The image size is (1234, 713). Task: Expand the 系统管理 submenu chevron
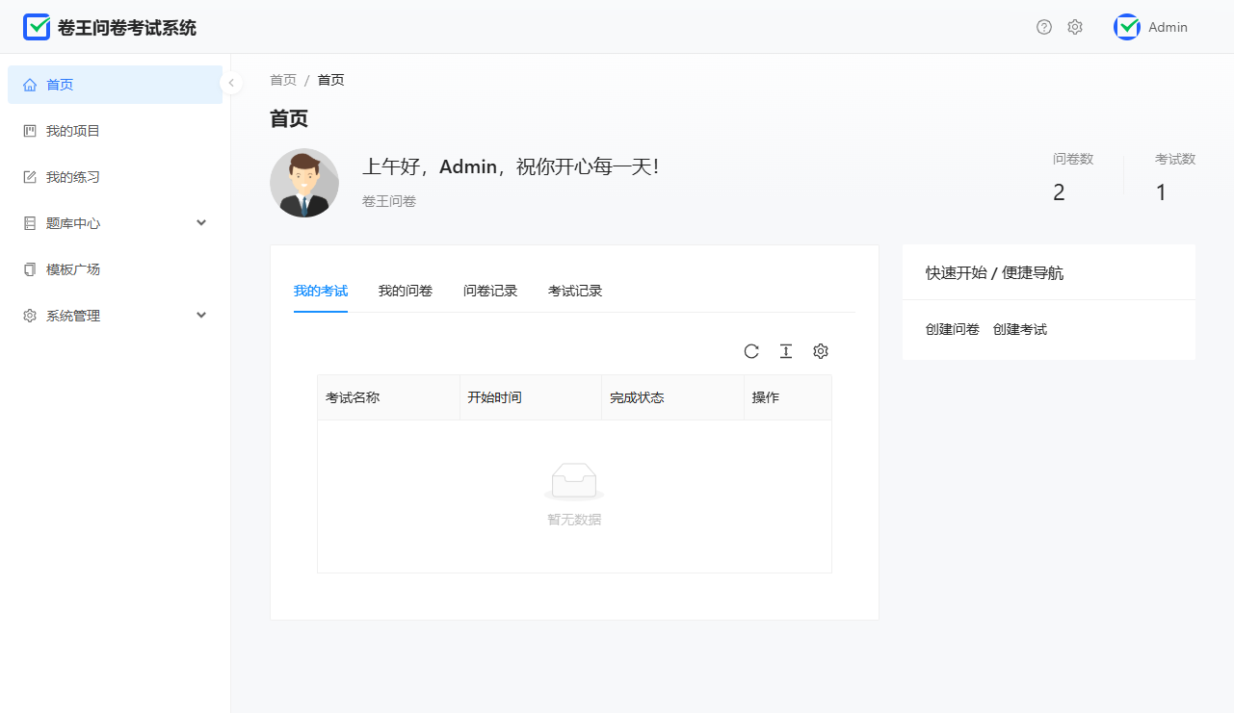tap(201, 316)
